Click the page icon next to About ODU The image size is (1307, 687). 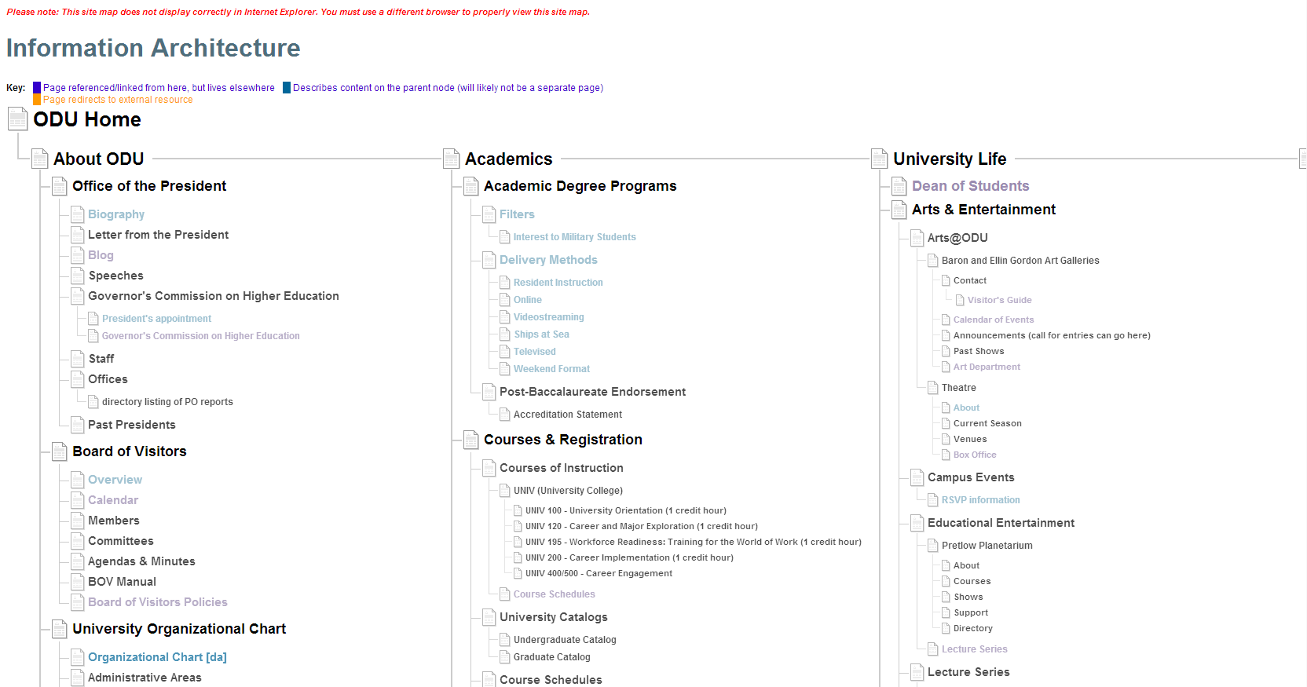40,159
